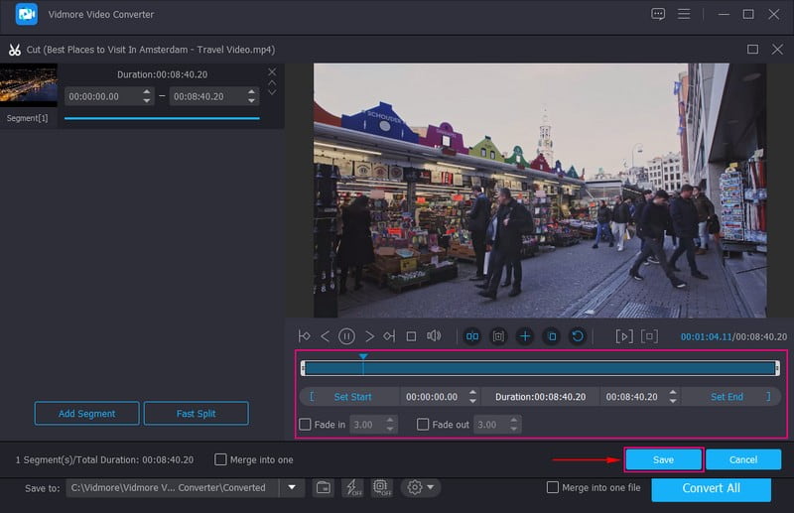Stop the video preview
This screenshot has height=513, width=794.
point(411,336)
